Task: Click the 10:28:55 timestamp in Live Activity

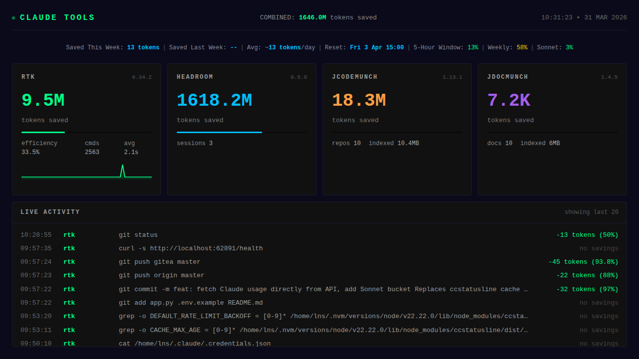Action: point(36,235)
